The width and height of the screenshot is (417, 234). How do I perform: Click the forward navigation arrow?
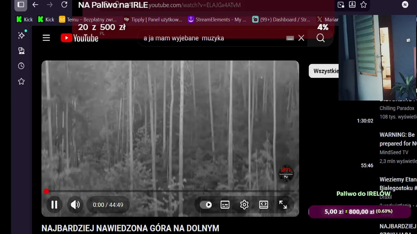(50, 5)
